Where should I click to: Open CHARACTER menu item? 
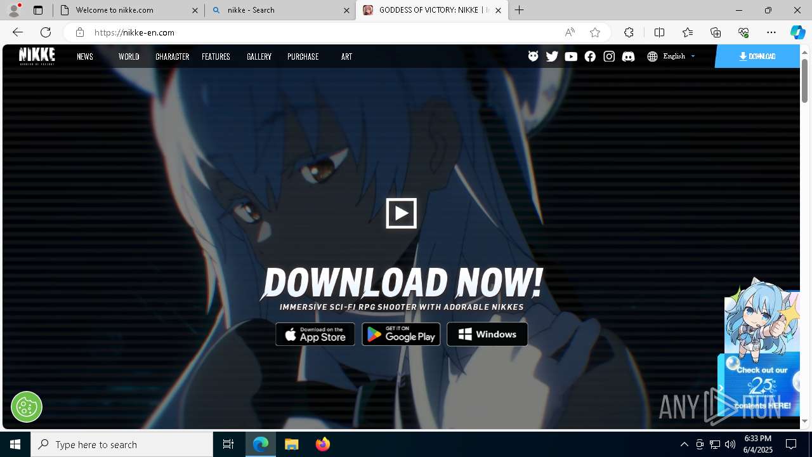[x=173, y=56]
